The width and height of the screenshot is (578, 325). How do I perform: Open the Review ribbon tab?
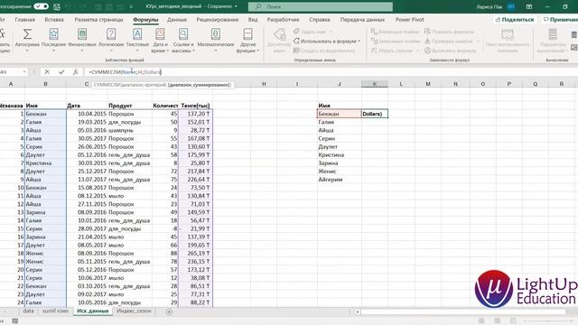click(x=217, y=20)
